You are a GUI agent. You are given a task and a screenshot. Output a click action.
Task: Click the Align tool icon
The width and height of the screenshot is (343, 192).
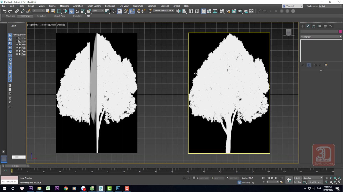click(184, 11)
